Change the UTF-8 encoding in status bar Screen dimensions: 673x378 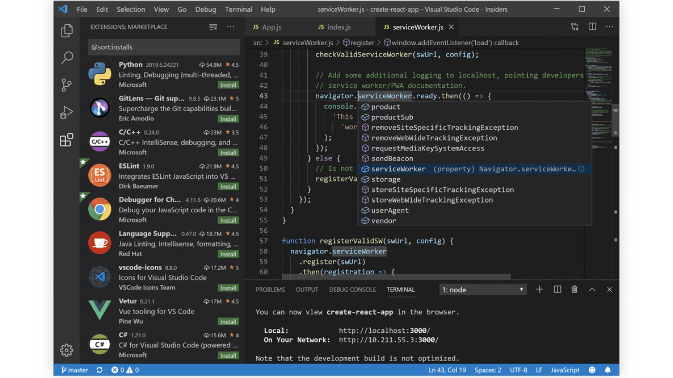[x=519, y=370]
